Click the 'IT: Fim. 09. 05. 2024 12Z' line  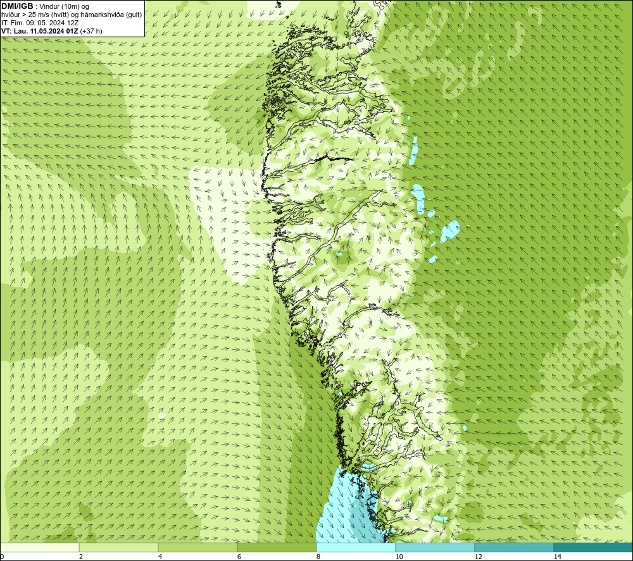[40, 23]
